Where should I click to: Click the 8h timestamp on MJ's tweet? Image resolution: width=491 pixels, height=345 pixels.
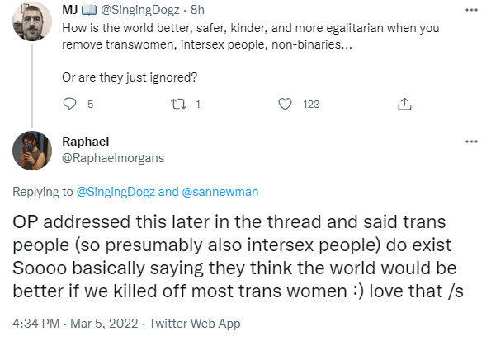coord(197,10)
